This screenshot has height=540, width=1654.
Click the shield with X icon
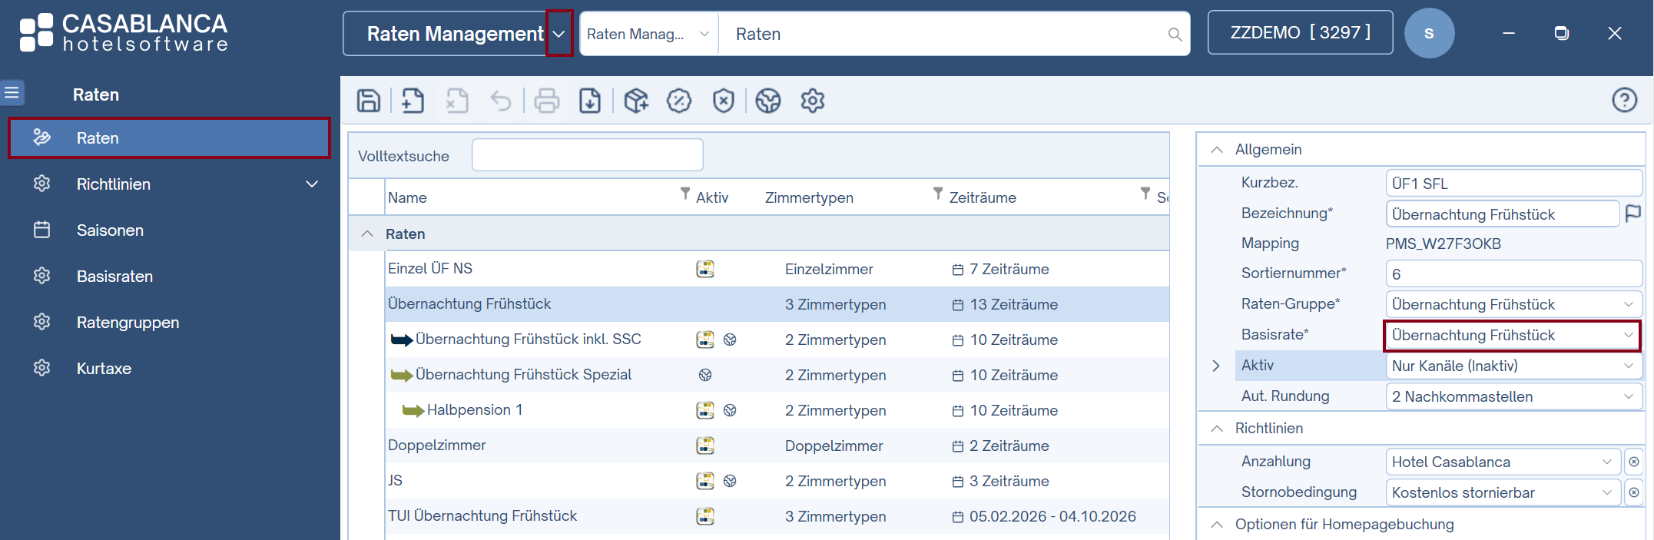point(724,101)
